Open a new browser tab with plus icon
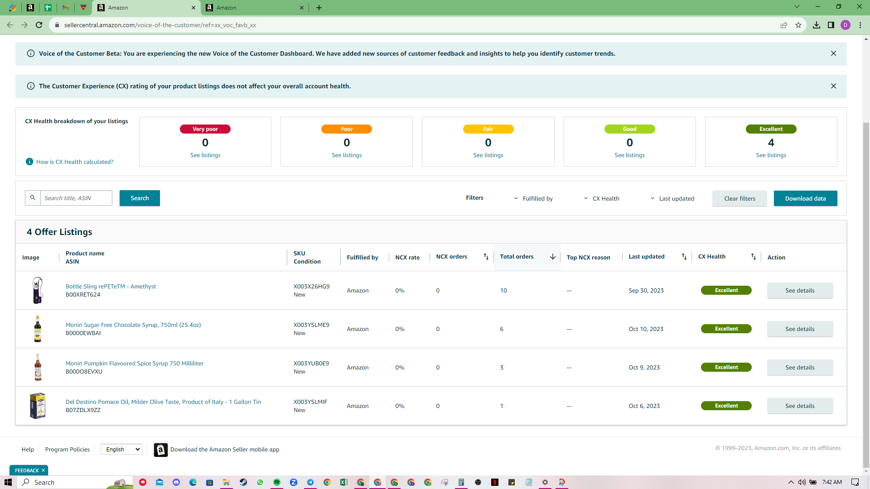This screenshot has width=870, height=489. [319, 7]
